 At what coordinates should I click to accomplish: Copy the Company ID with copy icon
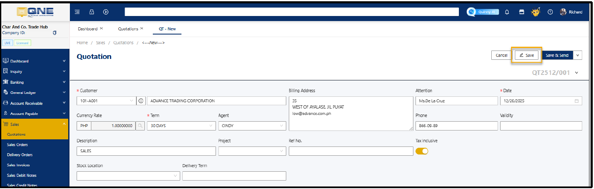pos(54,32)
